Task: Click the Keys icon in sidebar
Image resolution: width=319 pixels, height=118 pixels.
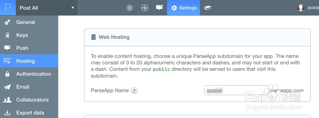Action: click(8, 35)
